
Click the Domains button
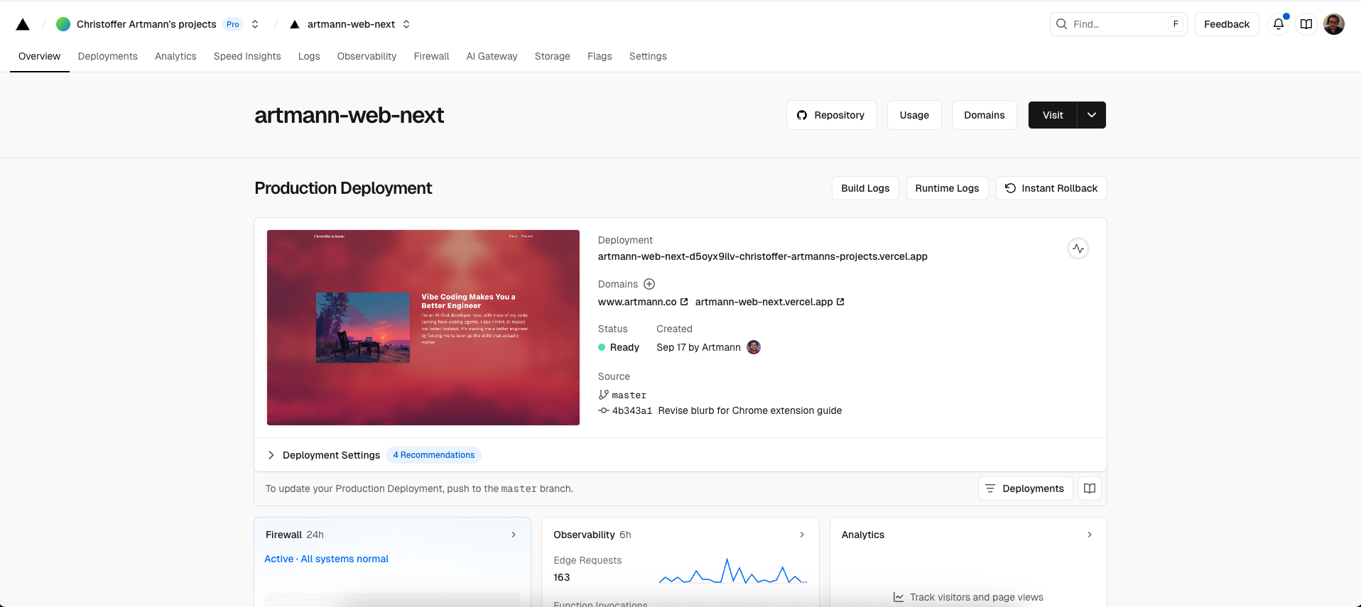[985, 115]
